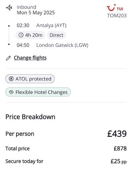The width and height of the screenshot is (132, 171).
Task: Click the Flexible Hotel Changes heart icon
Action: [11, 92]
